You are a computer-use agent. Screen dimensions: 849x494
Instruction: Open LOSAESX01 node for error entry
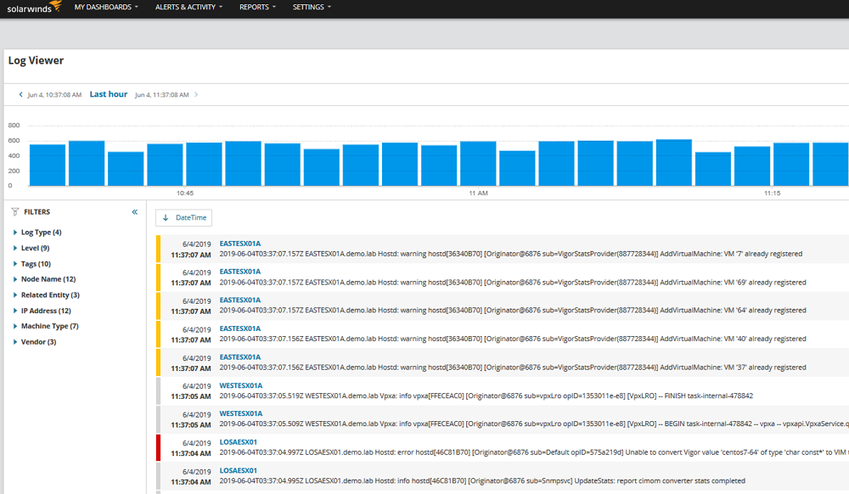239,442
